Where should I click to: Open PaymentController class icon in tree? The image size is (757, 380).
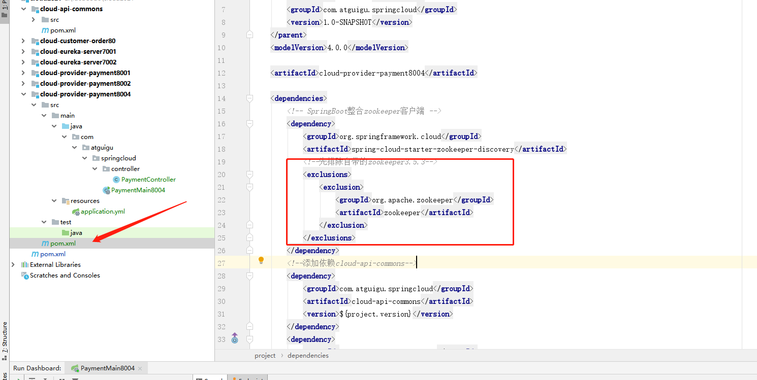point(116,180)
